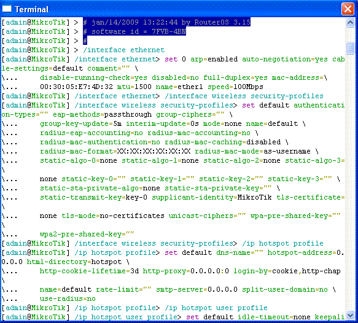Click 'group-key-update=5m' text

(80, 123)
